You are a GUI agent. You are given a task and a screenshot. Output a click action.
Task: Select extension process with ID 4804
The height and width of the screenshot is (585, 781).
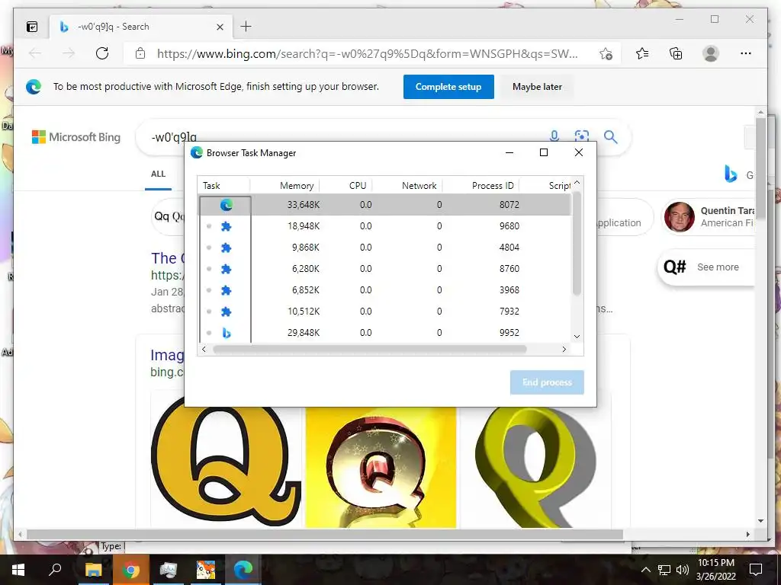coord(385,248)
